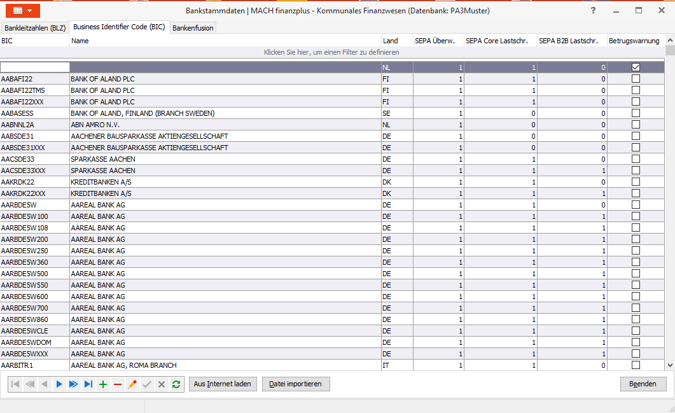
Task: Enable Betrugswarnung for AABASESS
Action: click(636, 113)
